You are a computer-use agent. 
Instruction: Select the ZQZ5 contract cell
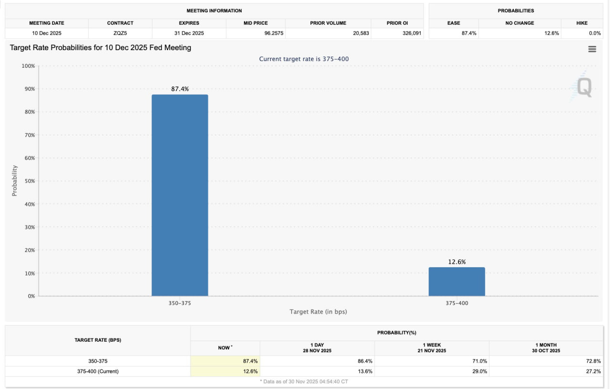point(120,33)
